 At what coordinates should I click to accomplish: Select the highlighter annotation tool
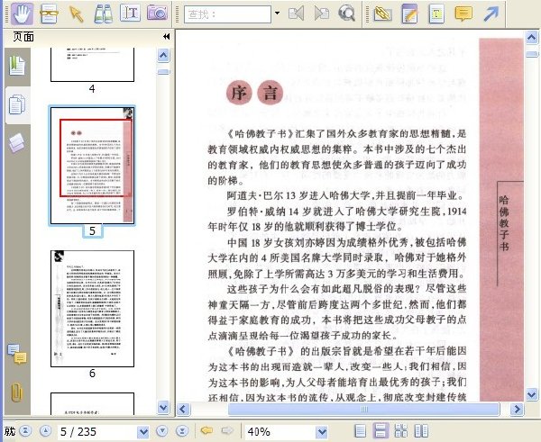[x=382, y=14]
